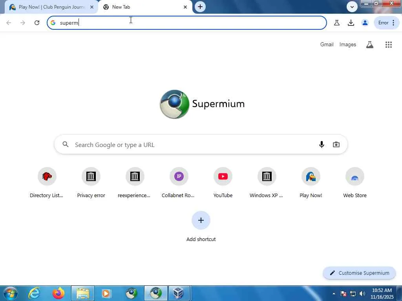Open the Google apps grid icon
Image resolution: width=402 pixels, height=301 pixels.
click(389, 45)
